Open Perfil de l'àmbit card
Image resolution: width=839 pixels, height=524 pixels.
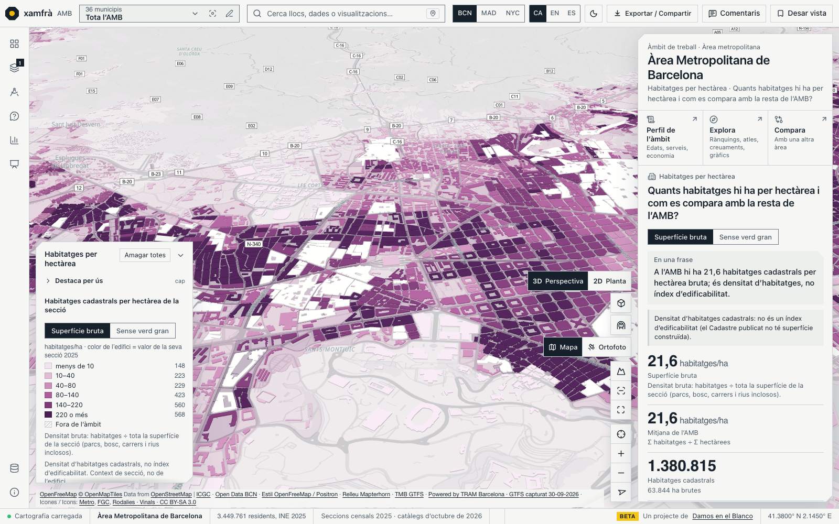671,138
